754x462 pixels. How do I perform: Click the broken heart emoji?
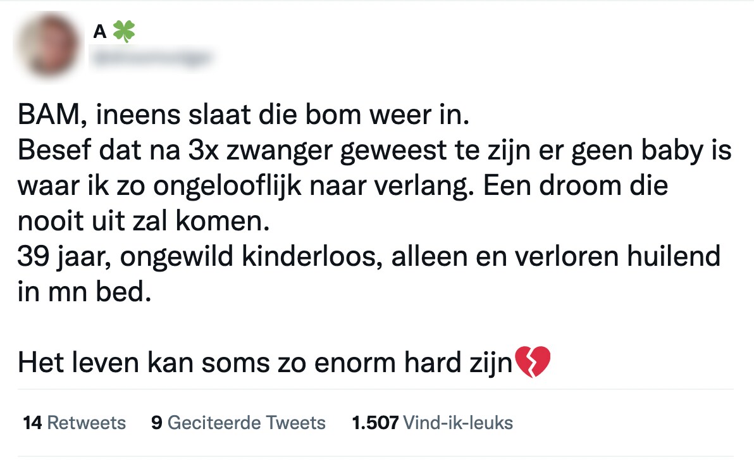click(x=533, y=363)
